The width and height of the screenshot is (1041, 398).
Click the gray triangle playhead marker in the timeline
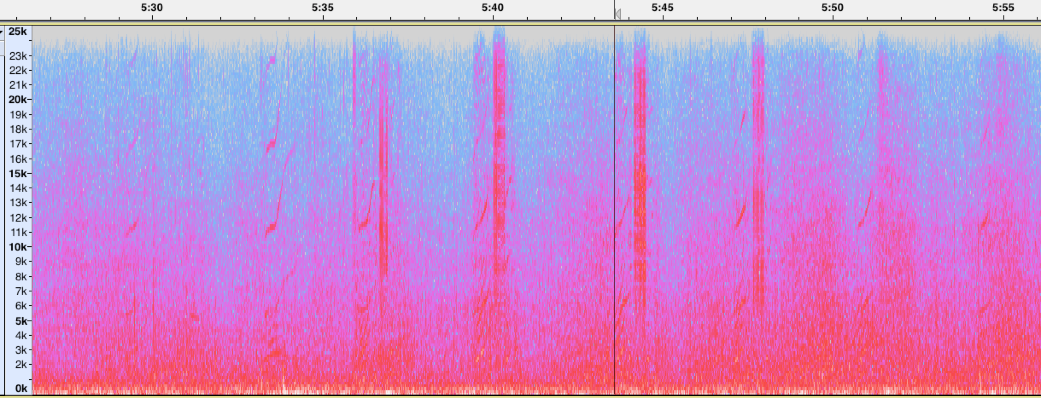coord(617,14)
